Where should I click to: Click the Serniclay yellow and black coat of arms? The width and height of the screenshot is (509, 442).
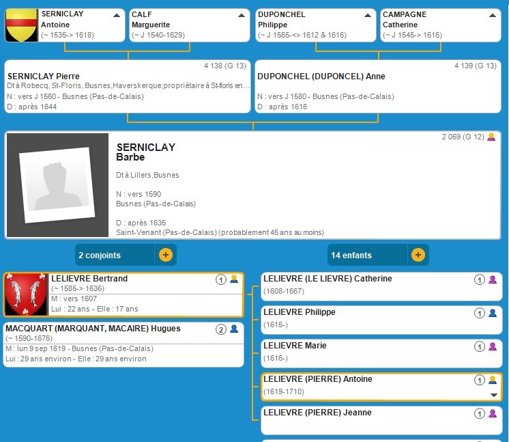pos(20,25)
